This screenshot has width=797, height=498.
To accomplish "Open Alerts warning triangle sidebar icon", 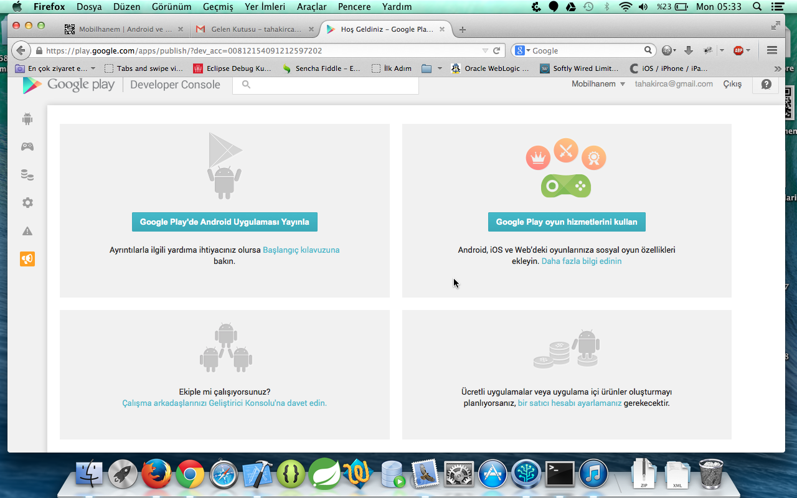I will (27, 231).
